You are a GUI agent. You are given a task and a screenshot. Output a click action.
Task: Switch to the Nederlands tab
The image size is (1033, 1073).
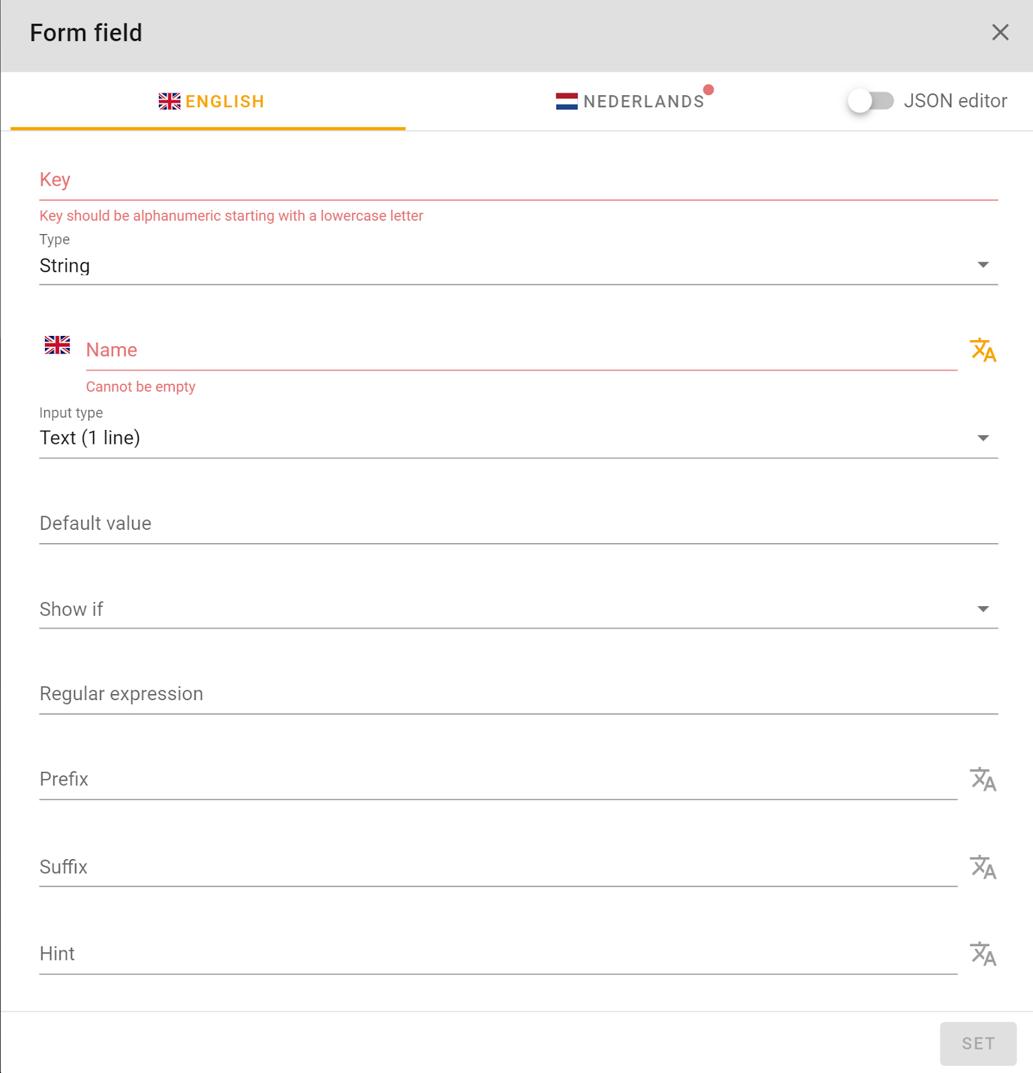tap(632, 101)
